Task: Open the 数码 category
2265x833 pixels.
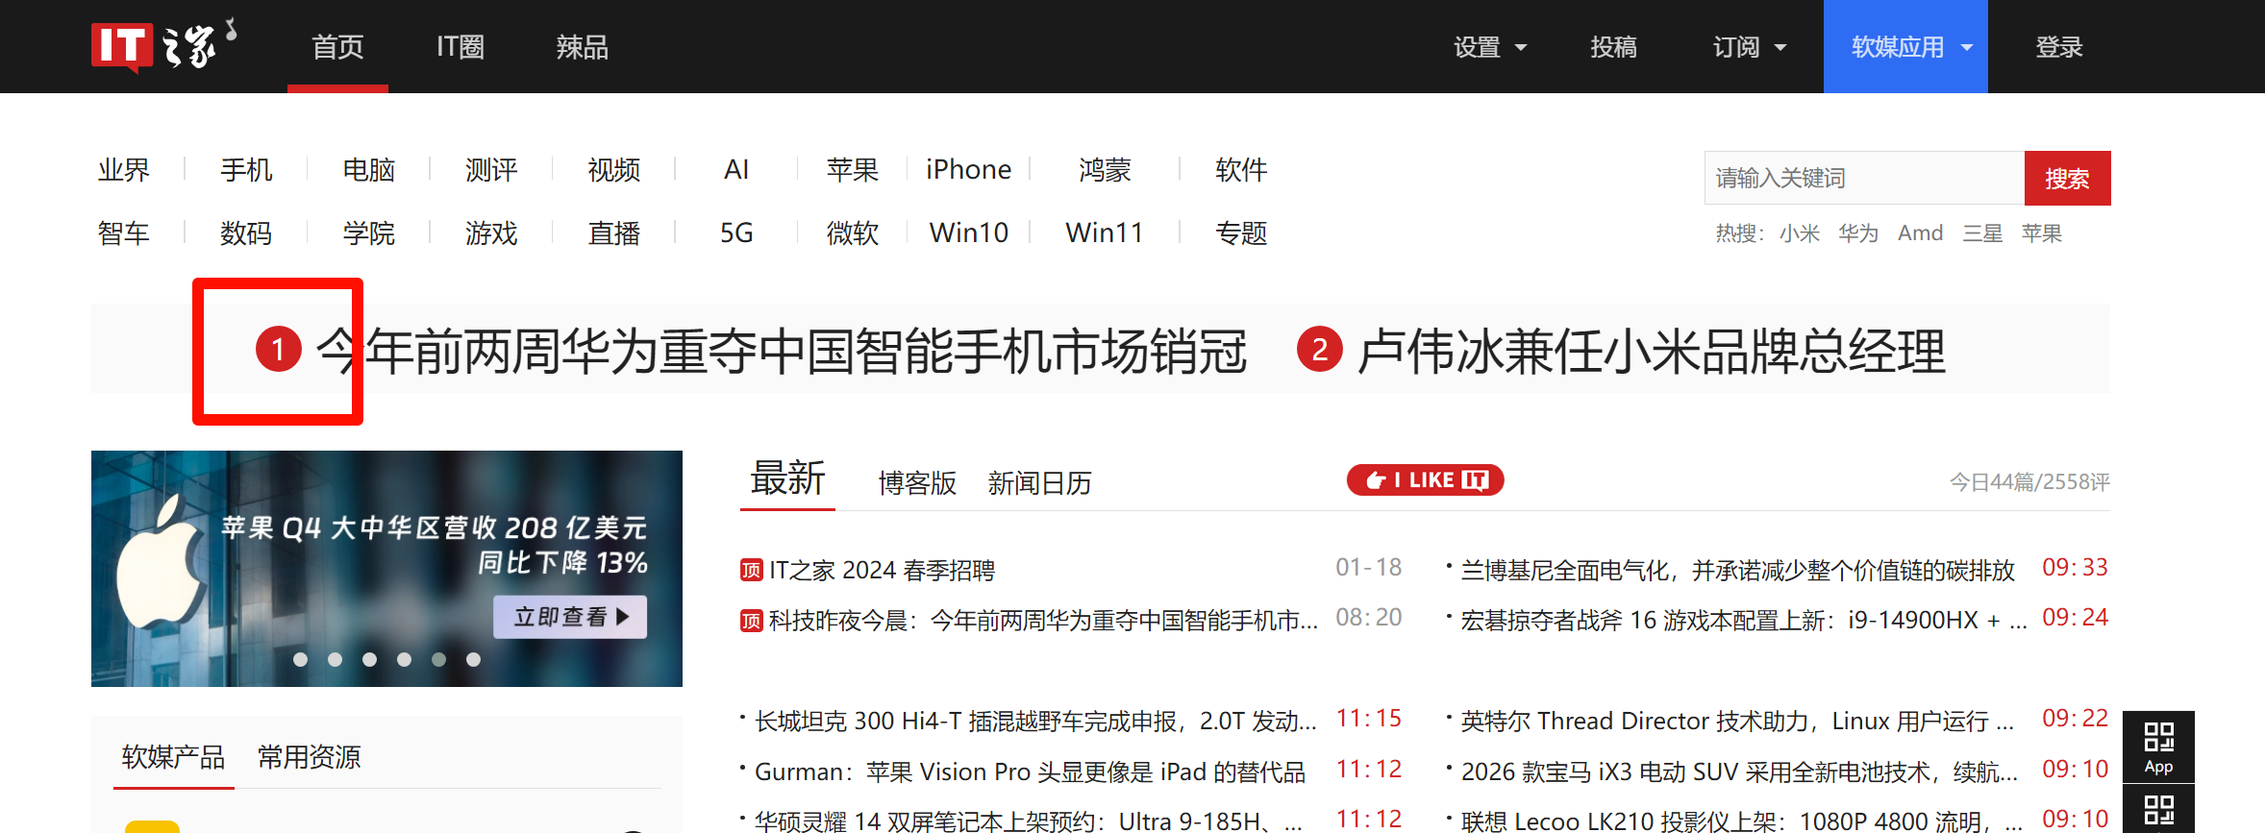Action: pos(246,233)
